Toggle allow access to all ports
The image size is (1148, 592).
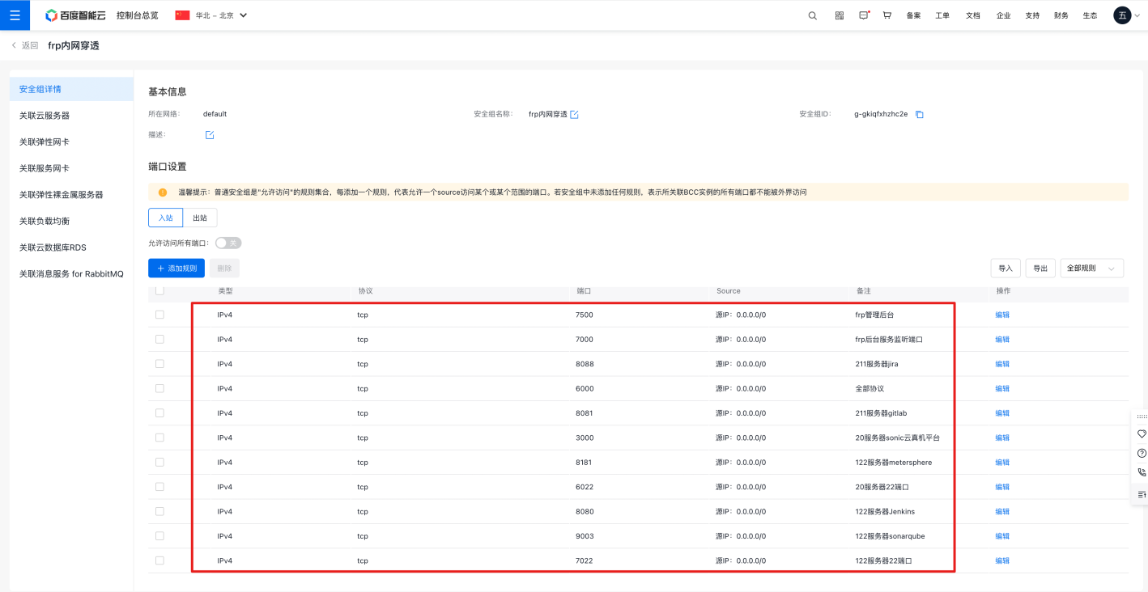coord(228,243)
